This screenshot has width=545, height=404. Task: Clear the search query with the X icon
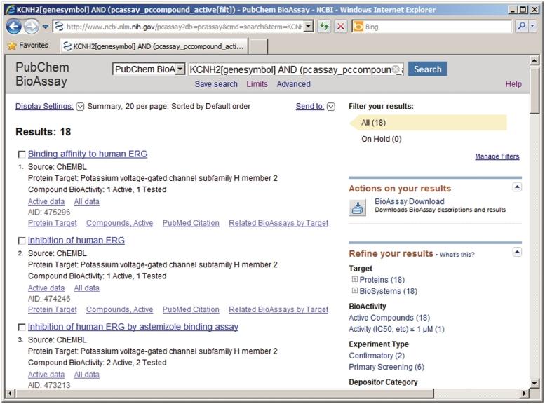point(396,69)
